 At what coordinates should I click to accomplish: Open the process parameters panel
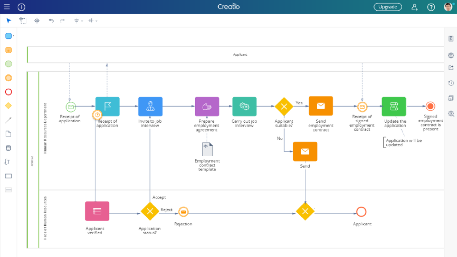(x=450, y=39)
